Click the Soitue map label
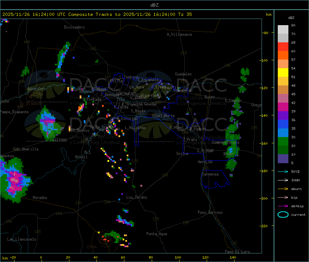This screenshot has height=262, width=309. point(182,154)
